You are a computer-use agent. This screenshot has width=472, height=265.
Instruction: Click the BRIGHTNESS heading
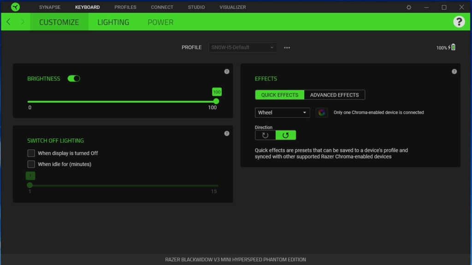[x=44, y=79]
